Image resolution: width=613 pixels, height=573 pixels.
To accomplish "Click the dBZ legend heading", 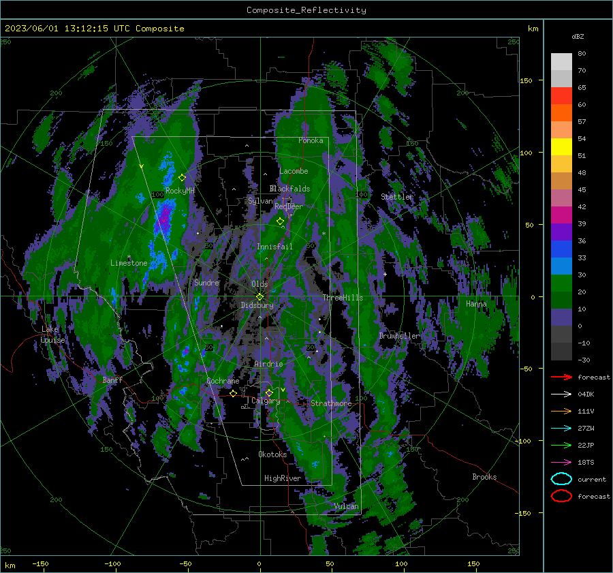I will (x=578, y=36).
